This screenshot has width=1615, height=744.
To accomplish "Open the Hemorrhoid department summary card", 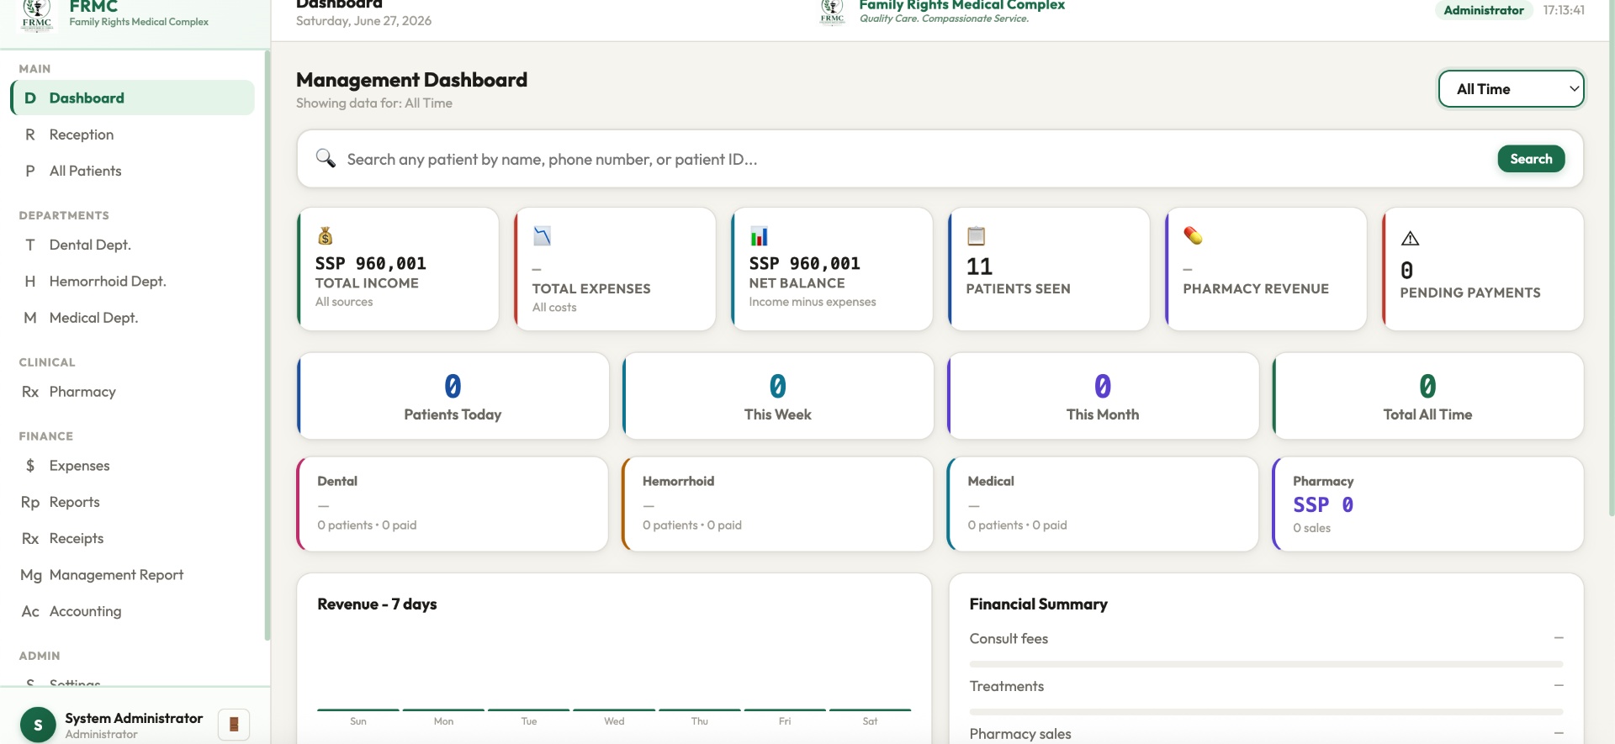I will point(778,504).
